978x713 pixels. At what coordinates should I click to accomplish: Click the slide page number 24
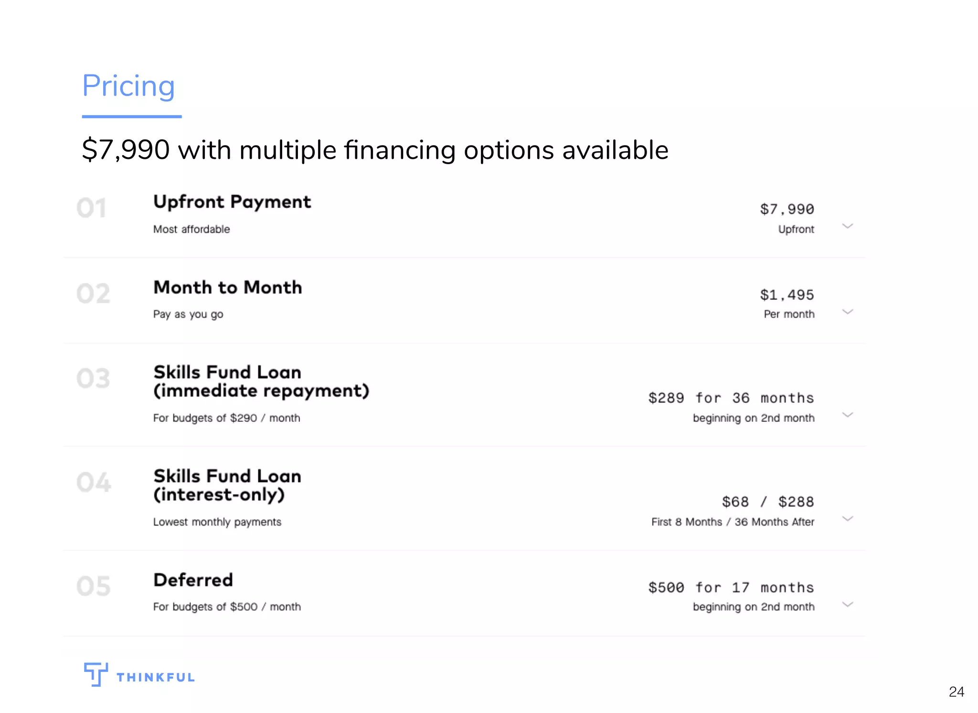pos(956,692)
